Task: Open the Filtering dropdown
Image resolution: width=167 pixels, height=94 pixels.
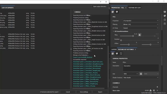Action: (141, 24)
